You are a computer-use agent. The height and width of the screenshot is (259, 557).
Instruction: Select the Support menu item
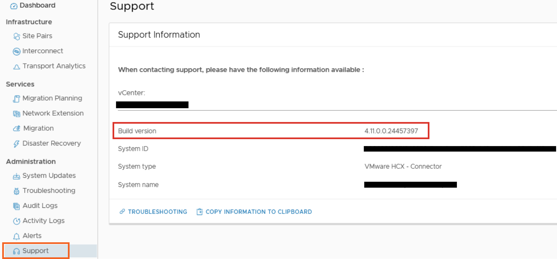[36, 251]
